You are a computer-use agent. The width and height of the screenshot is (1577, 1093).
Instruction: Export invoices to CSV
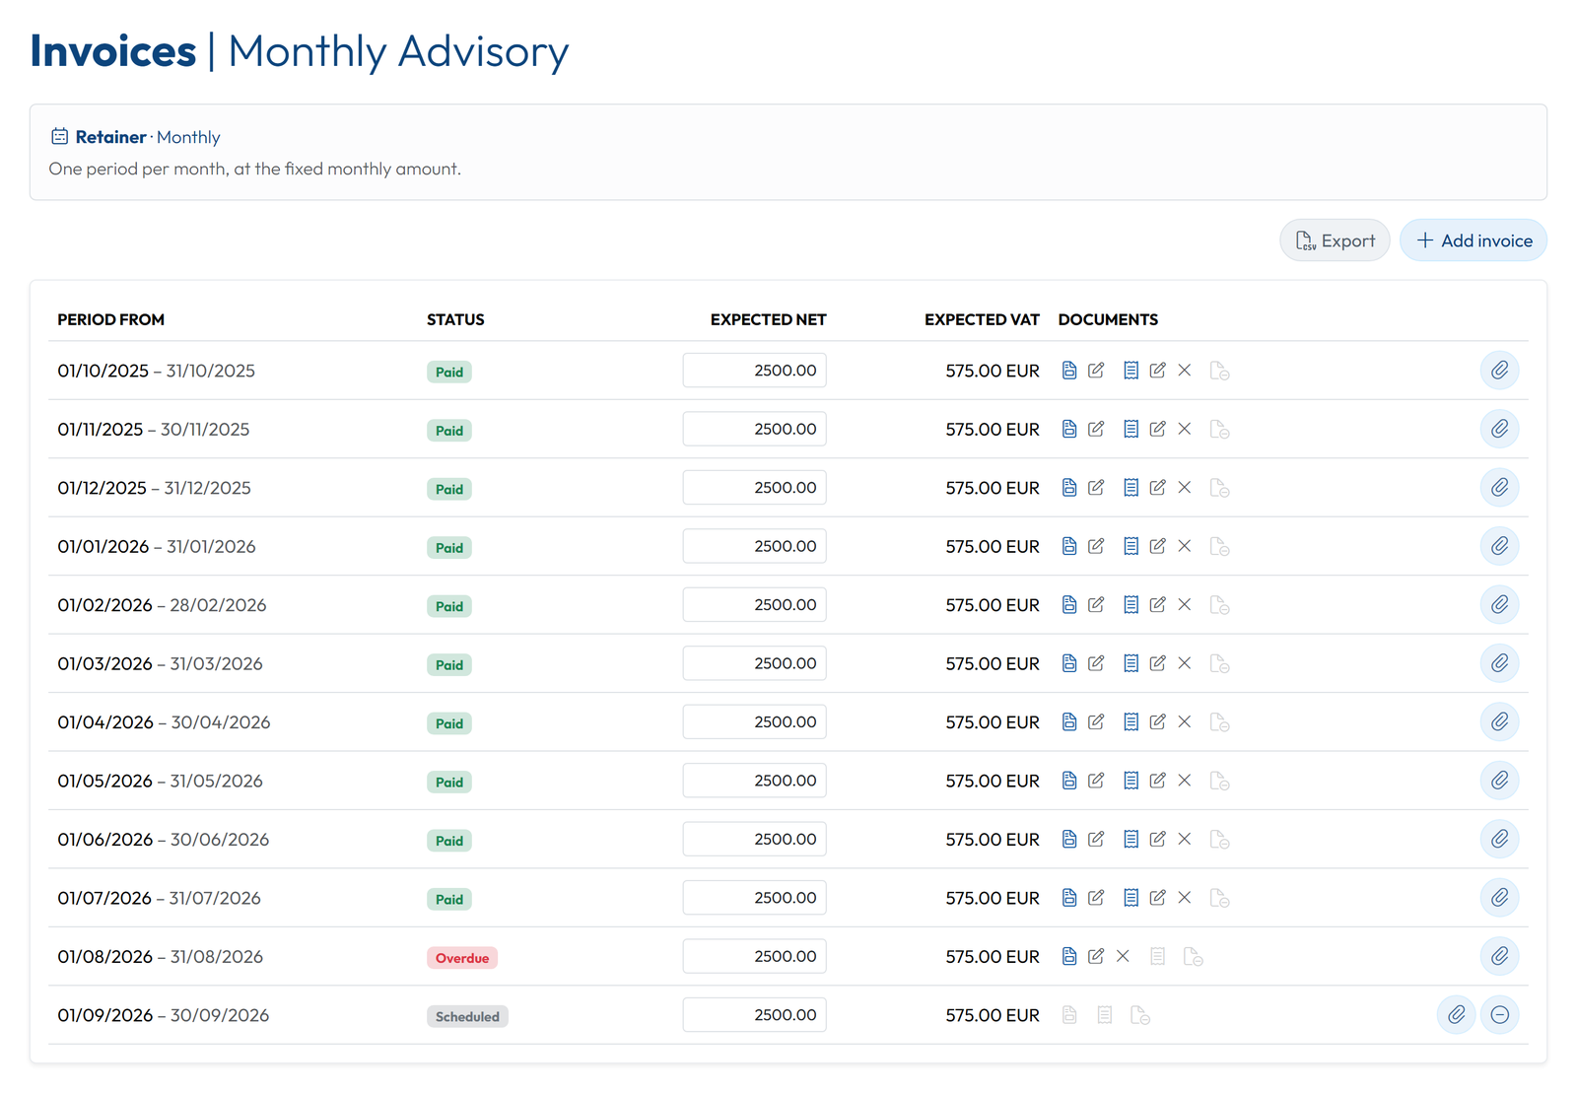click(1335, 240)
